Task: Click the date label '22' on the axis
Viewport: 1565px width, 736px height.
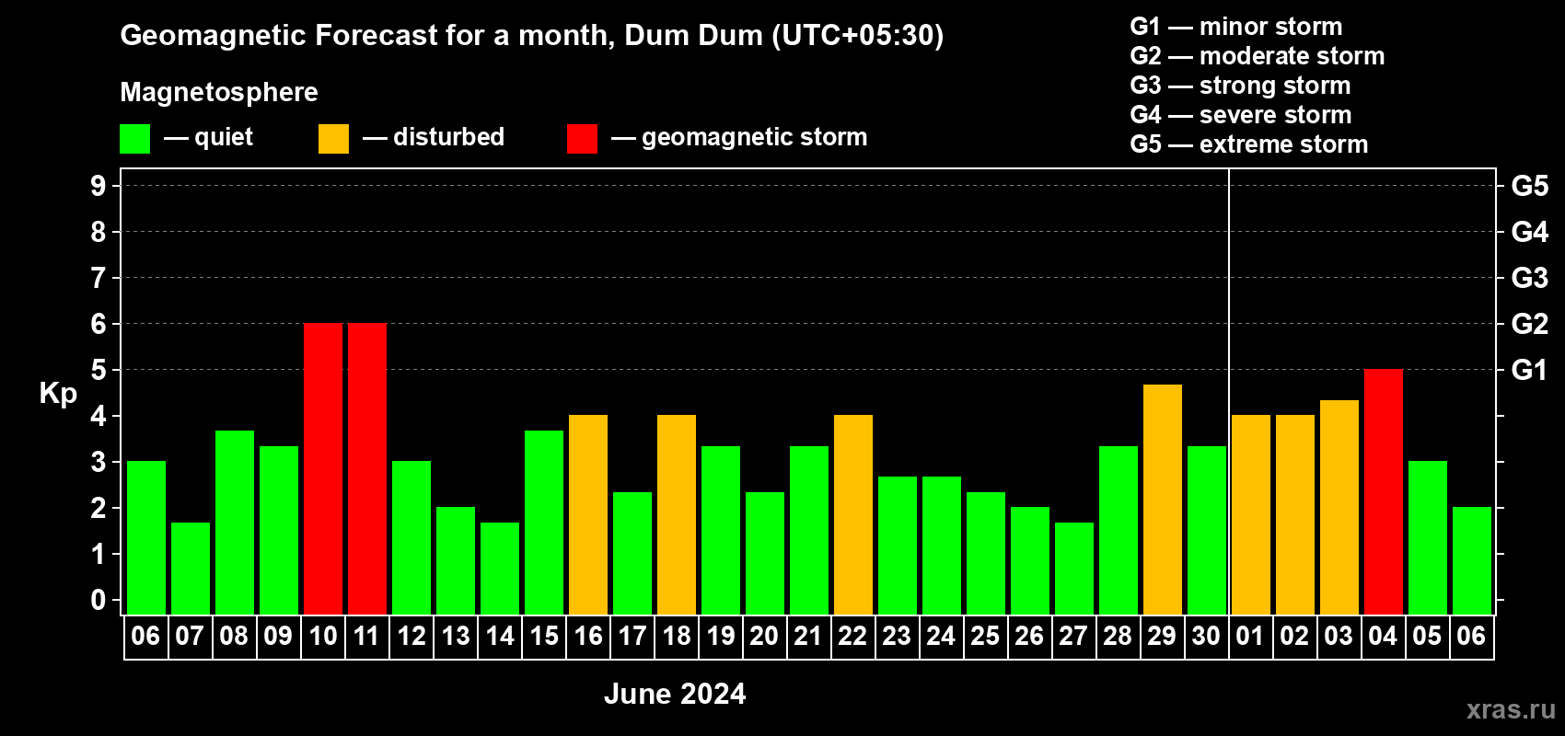Action: coord(853,636)
